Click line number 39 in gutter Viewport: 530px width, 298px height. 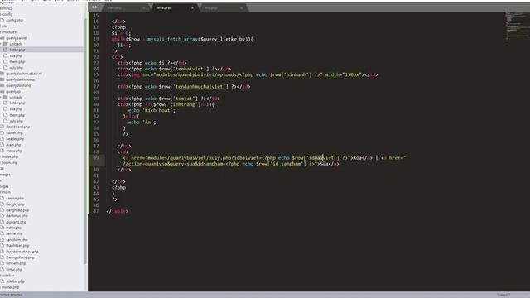96,158
